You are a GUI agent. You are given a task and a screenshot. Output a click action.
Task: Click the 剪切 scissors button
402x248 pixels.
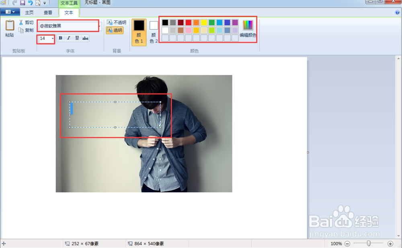[26, 22]
